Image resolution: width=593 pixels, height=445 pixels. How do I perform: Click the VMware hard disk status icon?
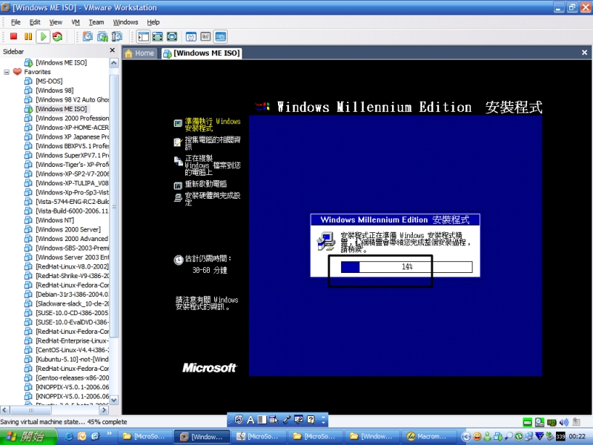527,422
